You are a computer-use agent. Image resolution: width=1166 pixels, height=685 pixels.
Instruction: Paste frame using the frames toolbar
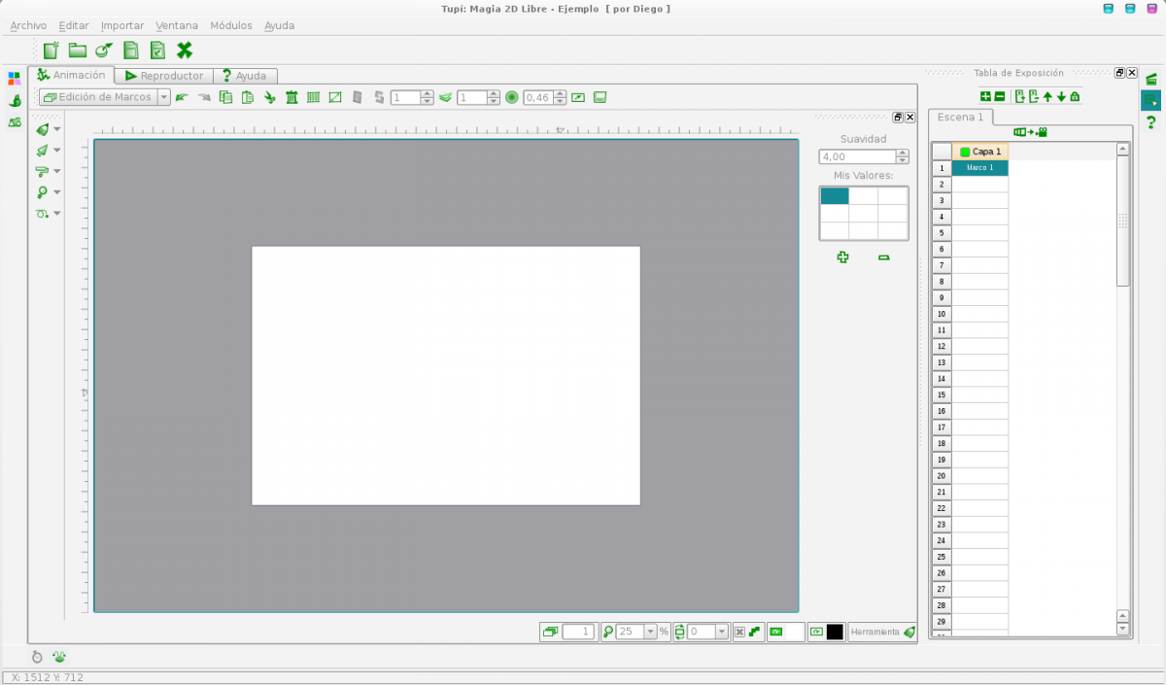[247, 97]
